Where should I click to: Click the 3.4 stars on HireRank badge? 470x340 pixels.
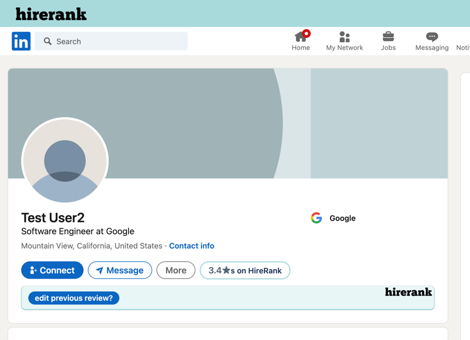(245, 270)
